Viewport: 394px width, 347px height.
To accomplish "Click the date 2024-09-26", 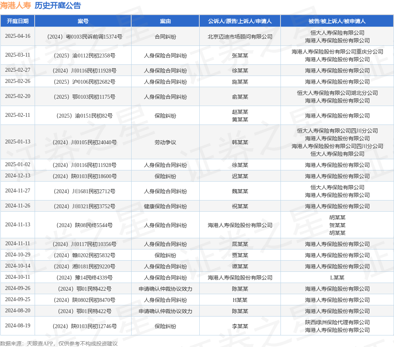I will (18, 288).
